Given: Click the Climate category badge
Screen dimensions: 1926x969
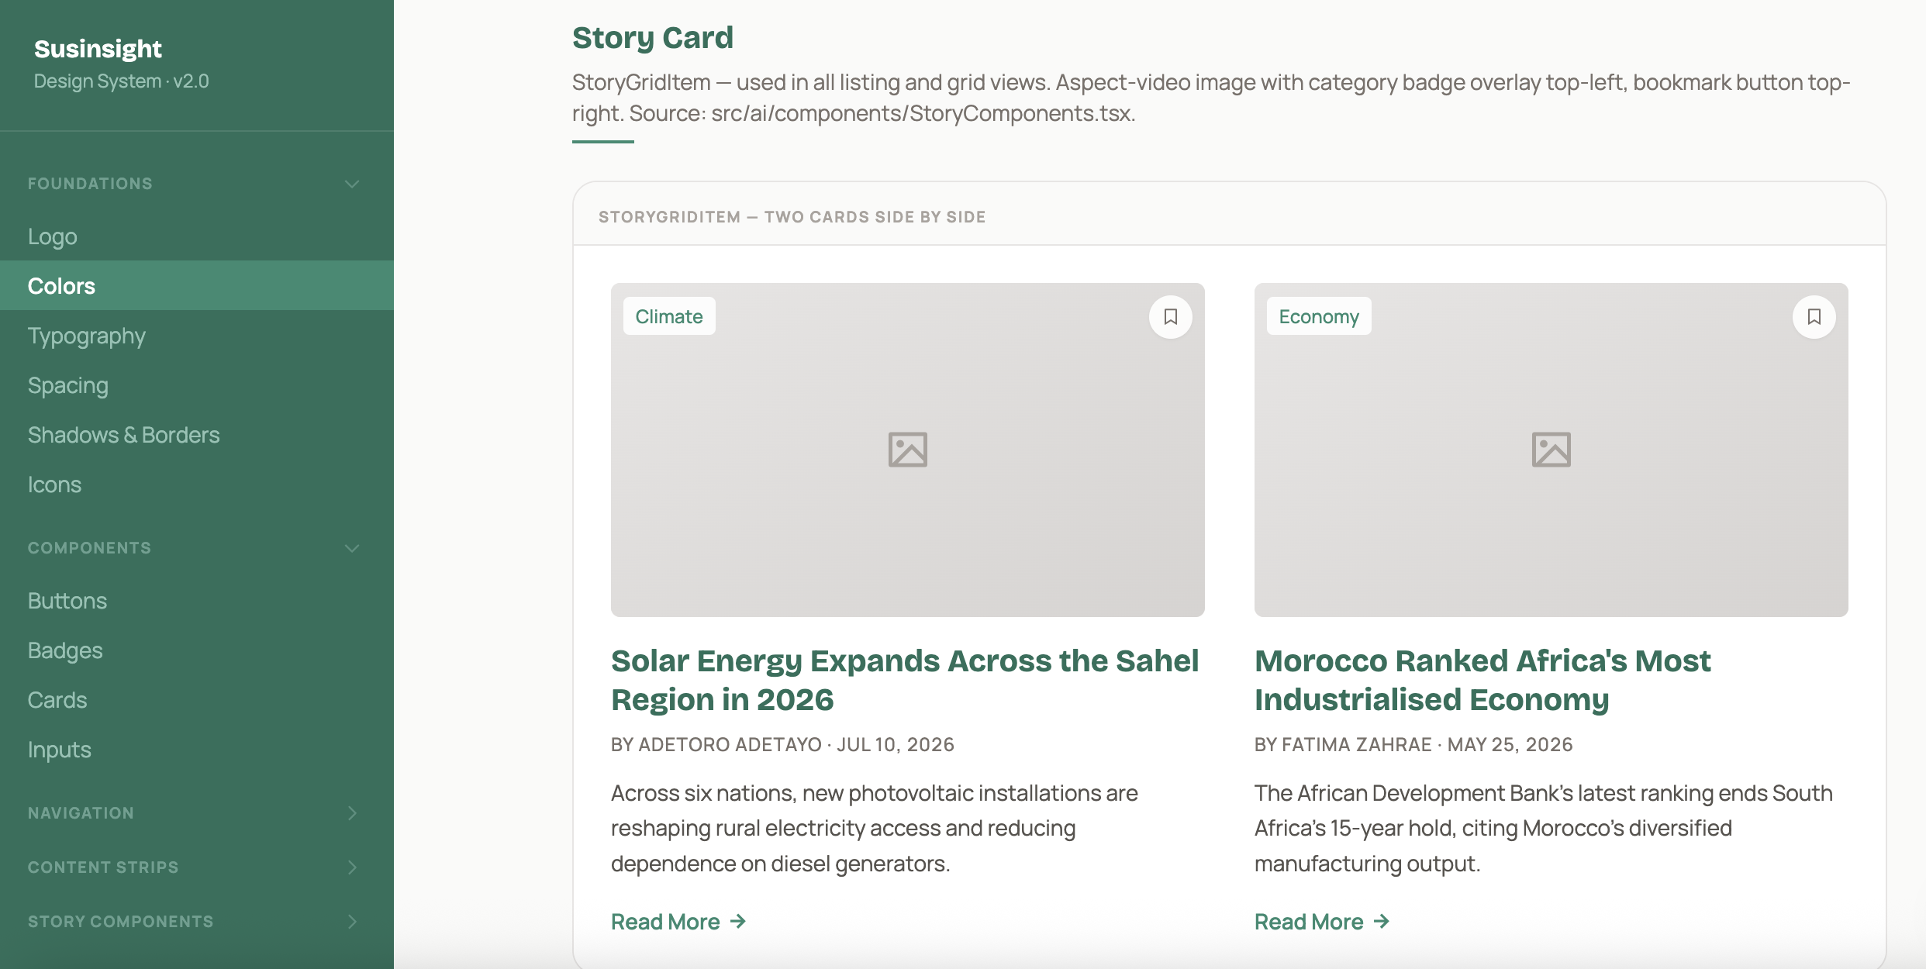Looking at the screenshot, I should (669, 316).
